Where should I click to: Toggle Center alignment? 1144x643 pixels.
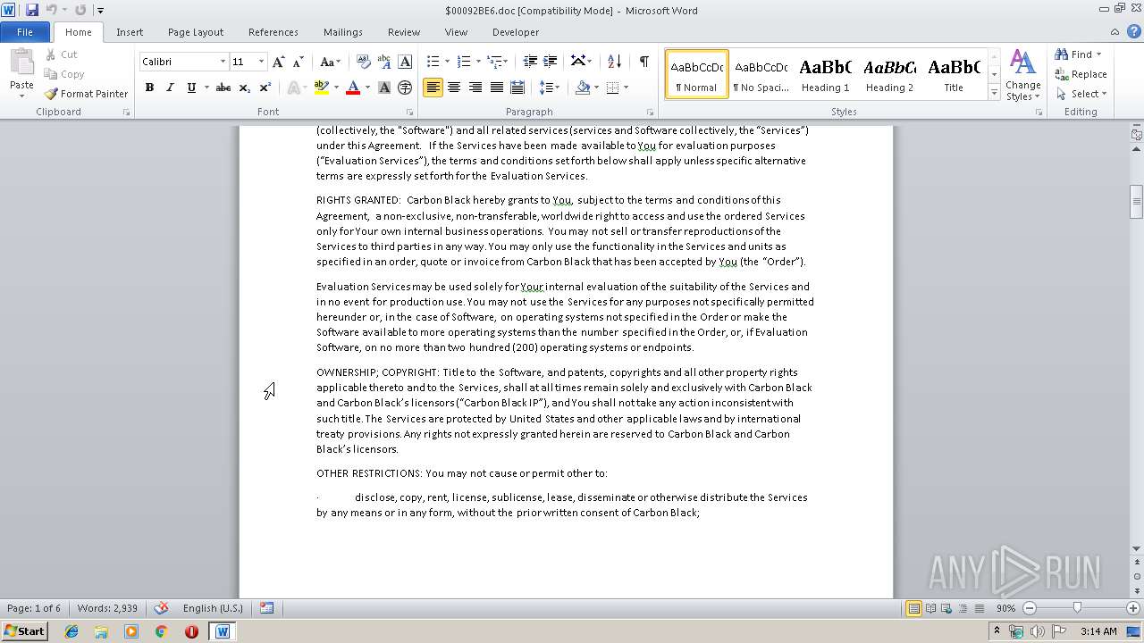click(x=454, y=88)
